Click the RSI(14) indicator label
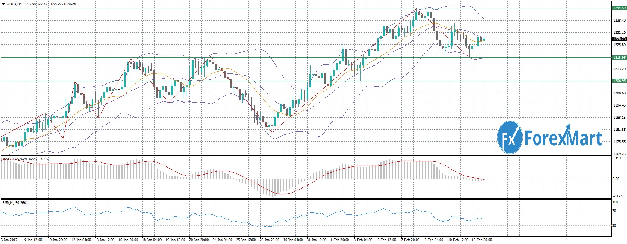 [7, 202]
